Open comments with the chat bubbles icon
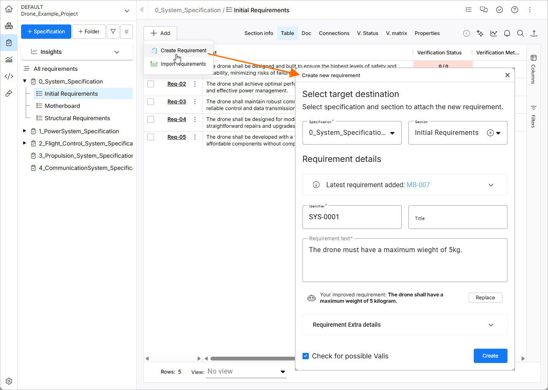The image size is (548, 390). pos(483,9)
